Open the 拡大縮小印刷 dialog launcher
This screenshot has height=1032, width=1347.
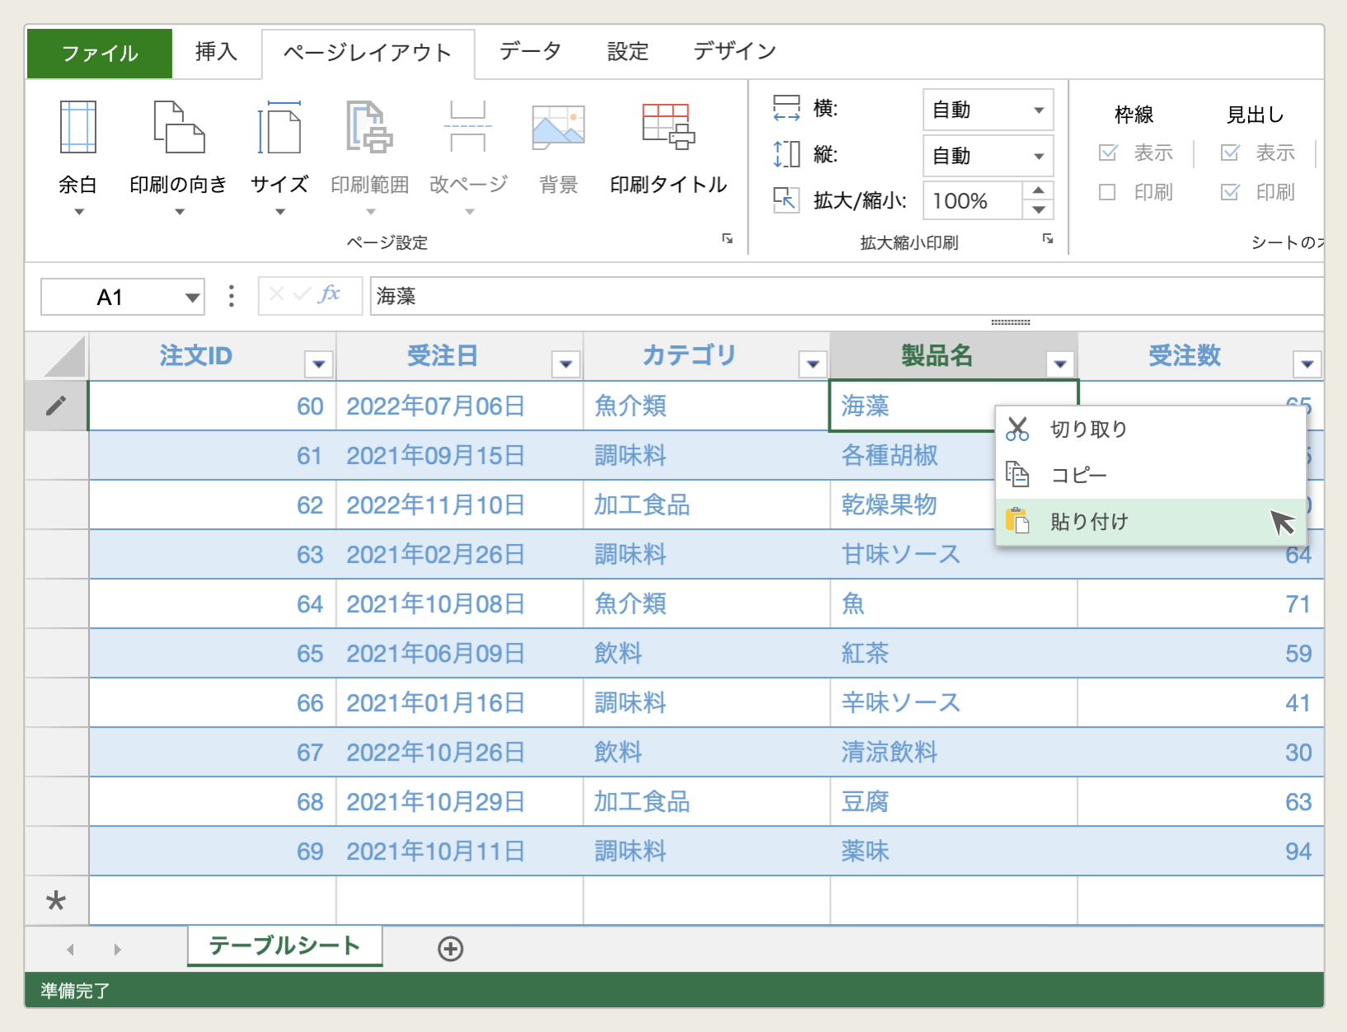(x=1048, y=239)
